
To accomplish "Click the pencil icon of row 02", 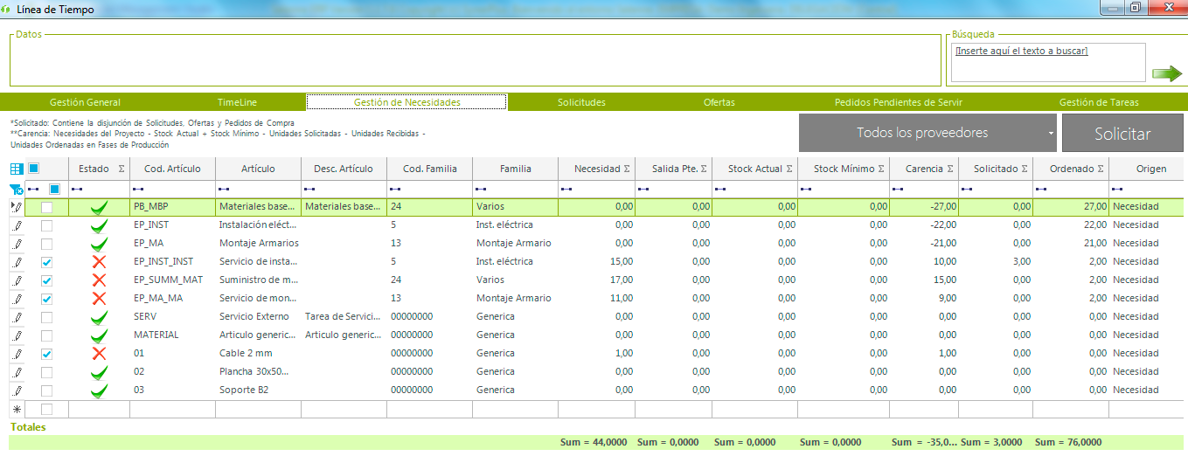I will point(17,372).
